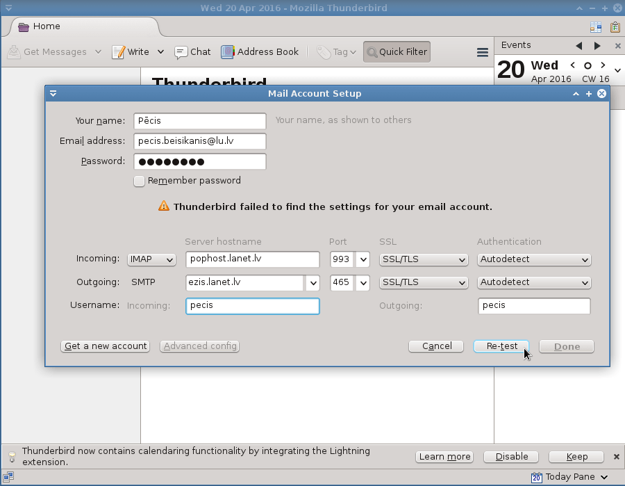
Task: Open the calendar tab icon
Action: (x=596, y=27)
